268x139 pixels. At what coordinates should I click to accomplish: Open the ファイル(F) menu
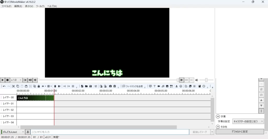6,6
